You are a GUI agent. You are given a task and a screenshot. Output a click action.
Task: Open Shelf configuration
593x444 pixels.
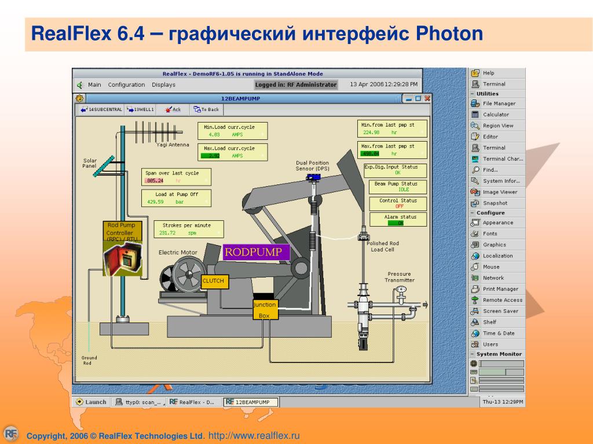tap(497, 322)
